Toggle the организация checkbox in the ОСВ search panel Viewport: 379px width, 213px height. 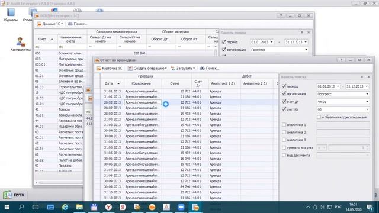tap(224, 50)
